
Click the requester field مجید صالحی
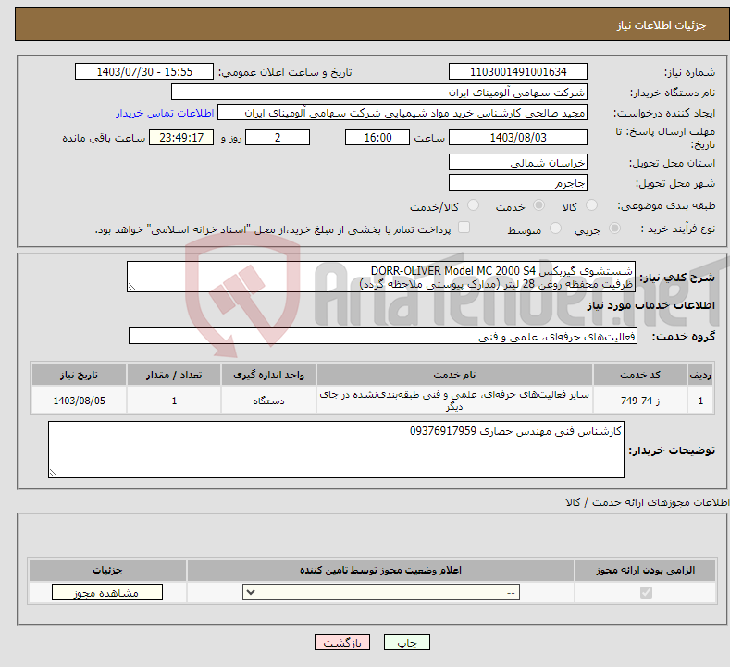402,112
